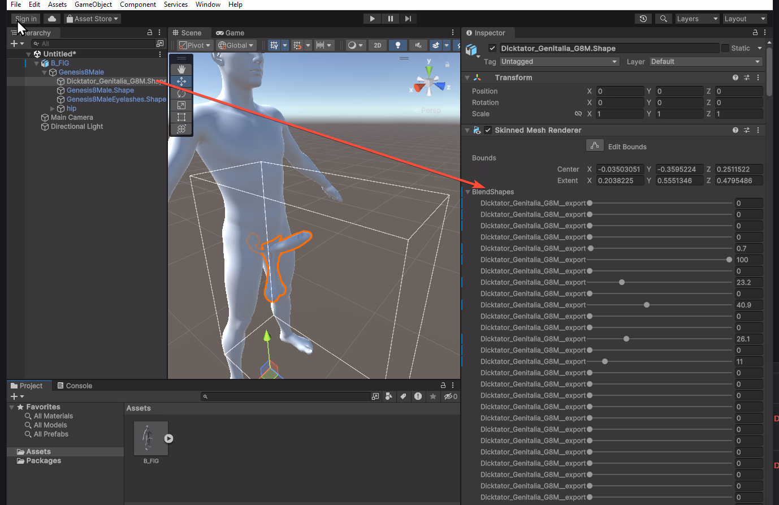Viewport: 779px width, 505px height.
Task: Toggle scene grid visibility icon
Action: pos(274,45)
